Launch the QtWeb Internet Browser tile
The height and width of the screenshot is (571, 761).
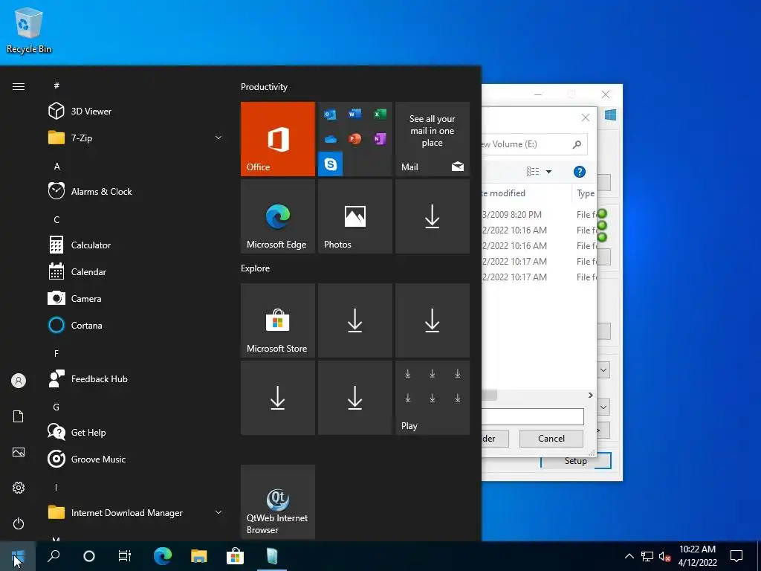point(278,502)
